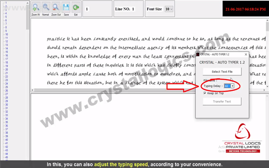Toggle the Keep on Top checkbox
269x168 pixels.
tap(205, 93)
